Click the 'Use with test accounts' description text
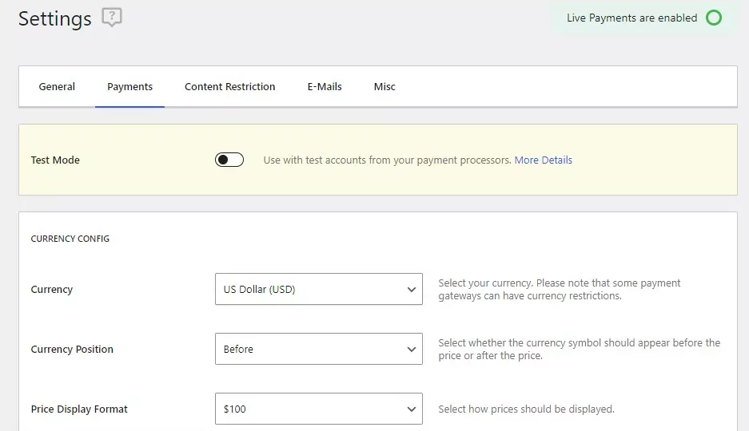This screenshot has height=431, width=749. [388, 160]
